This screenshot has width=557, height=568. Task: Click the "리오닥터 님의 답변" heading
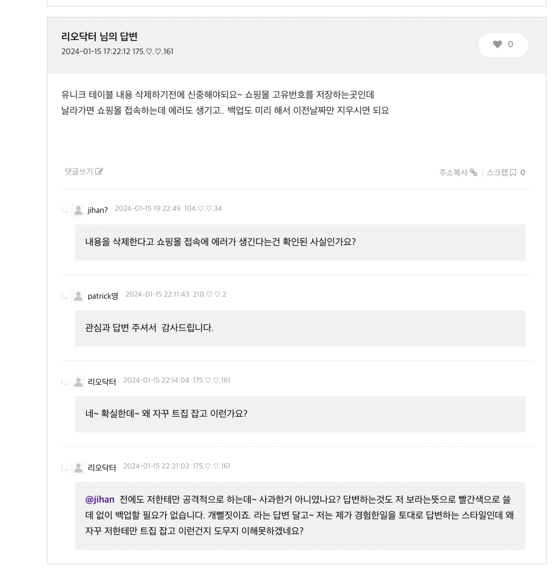(x=99, y=37)
